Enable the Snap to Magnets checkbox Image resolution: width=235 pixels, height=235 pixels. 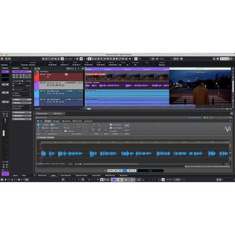tap(111, 128)
